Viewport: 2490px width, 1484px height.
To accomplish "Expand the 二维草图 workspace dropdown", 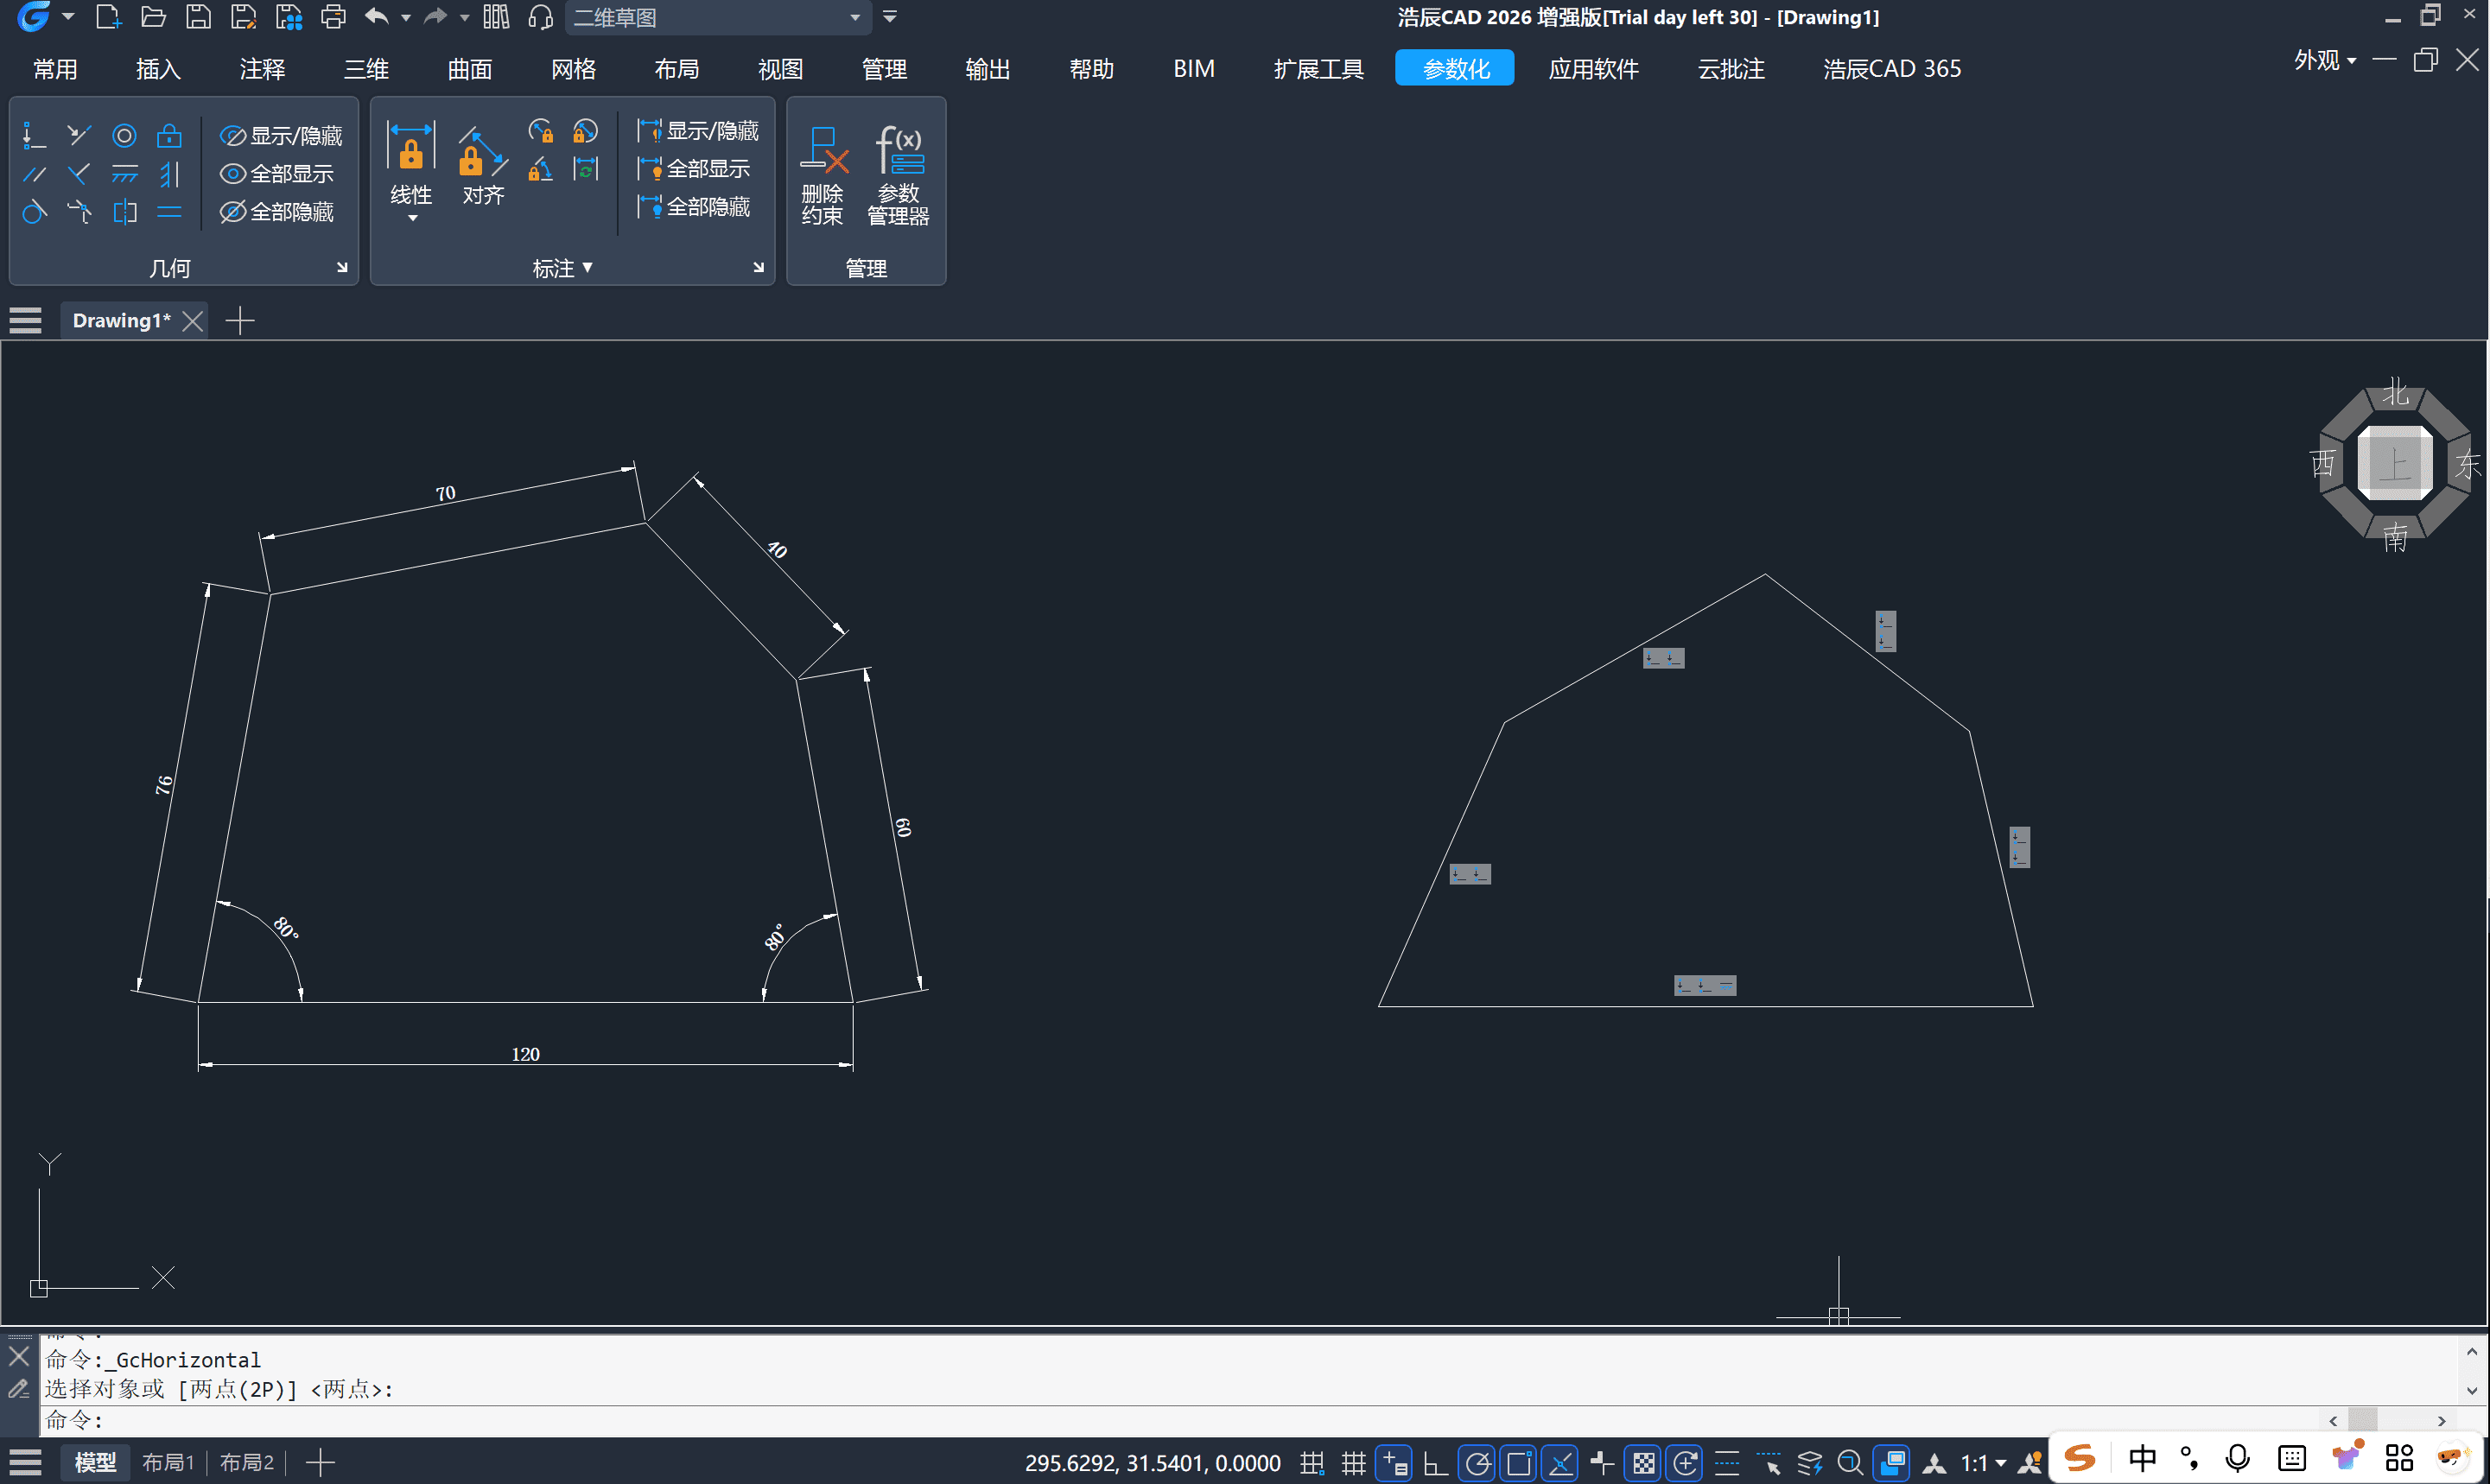I will (x=854, y=17).
